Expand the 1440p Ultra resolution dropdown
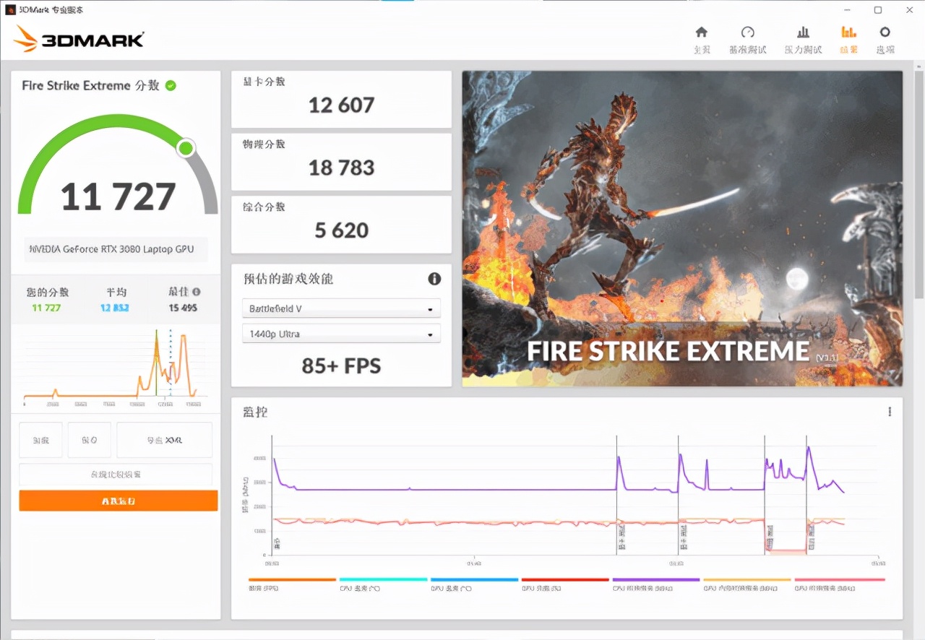925x640 pixels. 341,334
